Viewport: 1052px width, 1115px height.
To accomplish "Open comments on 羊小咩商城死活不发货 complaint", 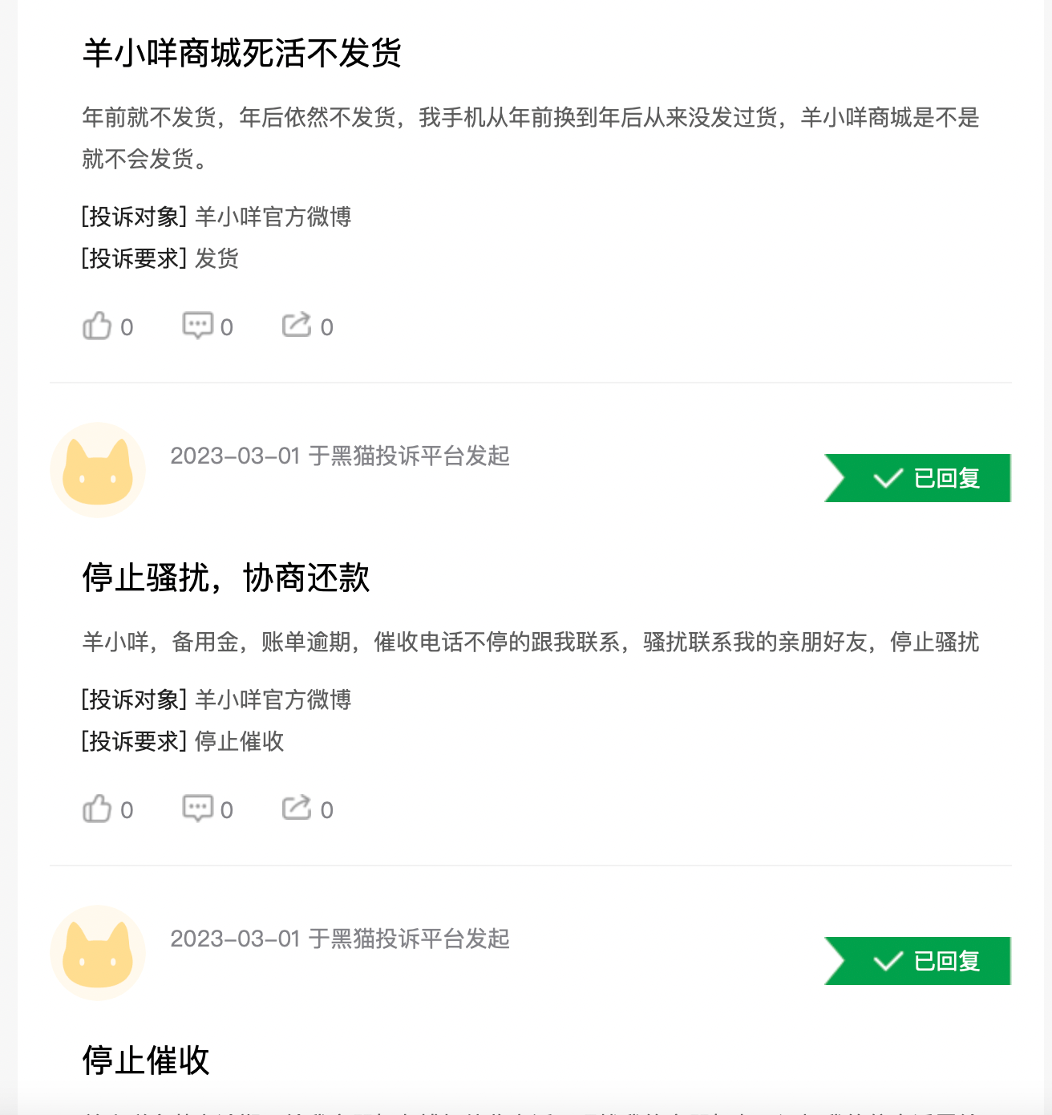I will click(x=208, y=326).
